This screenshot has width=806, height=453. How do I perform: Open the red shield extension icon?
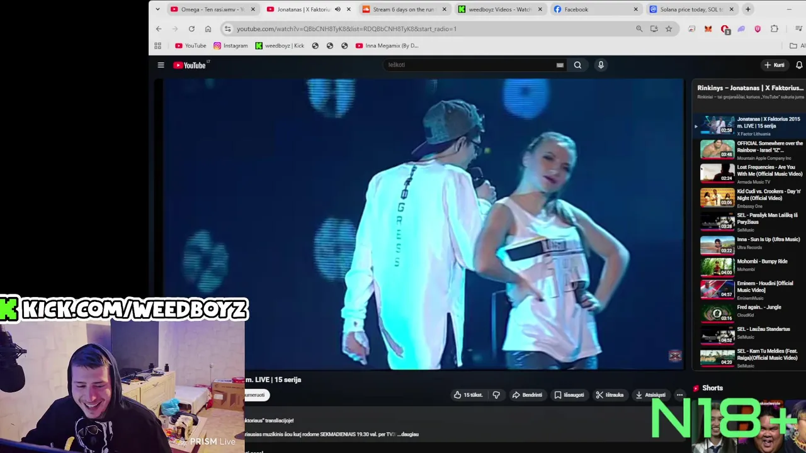758,28
